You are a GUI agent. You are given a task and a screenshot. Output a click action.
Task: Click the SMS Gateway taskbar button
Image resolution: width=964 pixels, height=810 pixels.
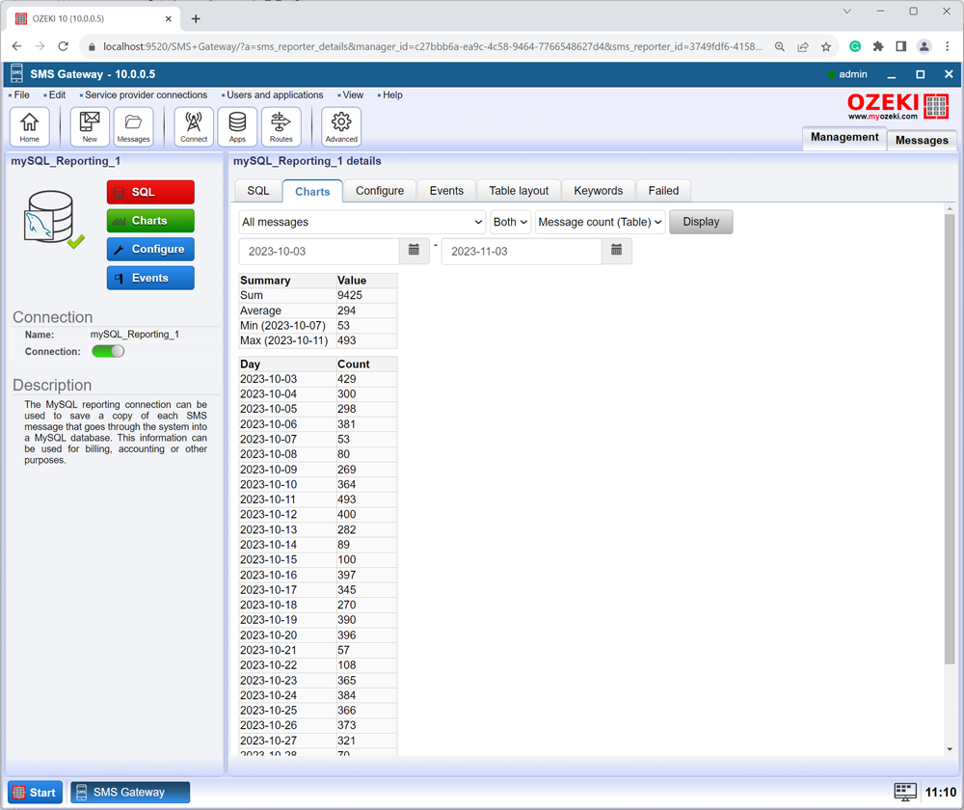130,793
